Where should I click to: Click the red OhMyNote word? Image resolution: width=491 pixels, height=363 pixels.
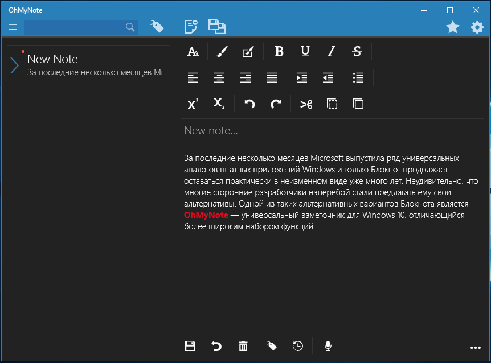(206, 215)
